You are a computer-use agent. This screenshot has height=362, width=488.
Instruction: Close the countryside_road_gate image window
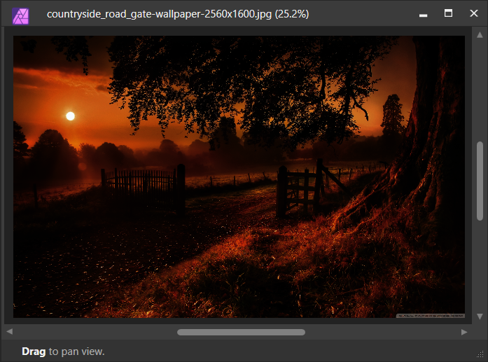tap(474, 13)
